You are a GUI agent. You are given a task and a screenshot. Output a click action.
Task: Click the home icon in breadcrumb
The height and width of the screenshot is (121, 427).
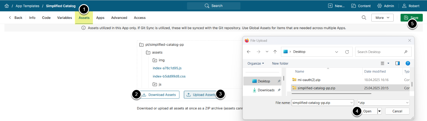click(x=7, y=6)
